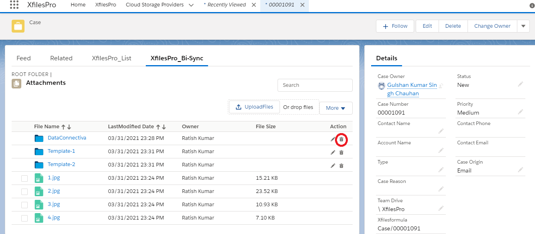The image size is (535, 234).
Task: Rename Template-1 folder using pencil icon
Action: (333, 152)
